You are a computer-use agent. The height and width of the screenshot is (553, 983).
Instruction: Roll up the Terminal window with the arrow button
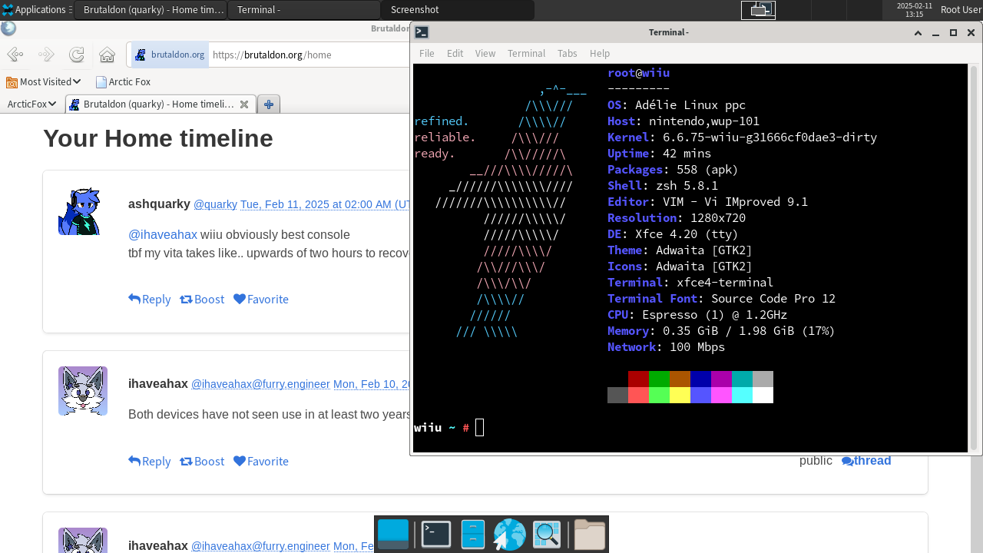918,32
